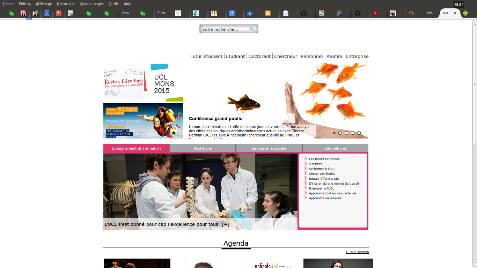
Task: Open the Entreprise link
Action: click(357, 56)
